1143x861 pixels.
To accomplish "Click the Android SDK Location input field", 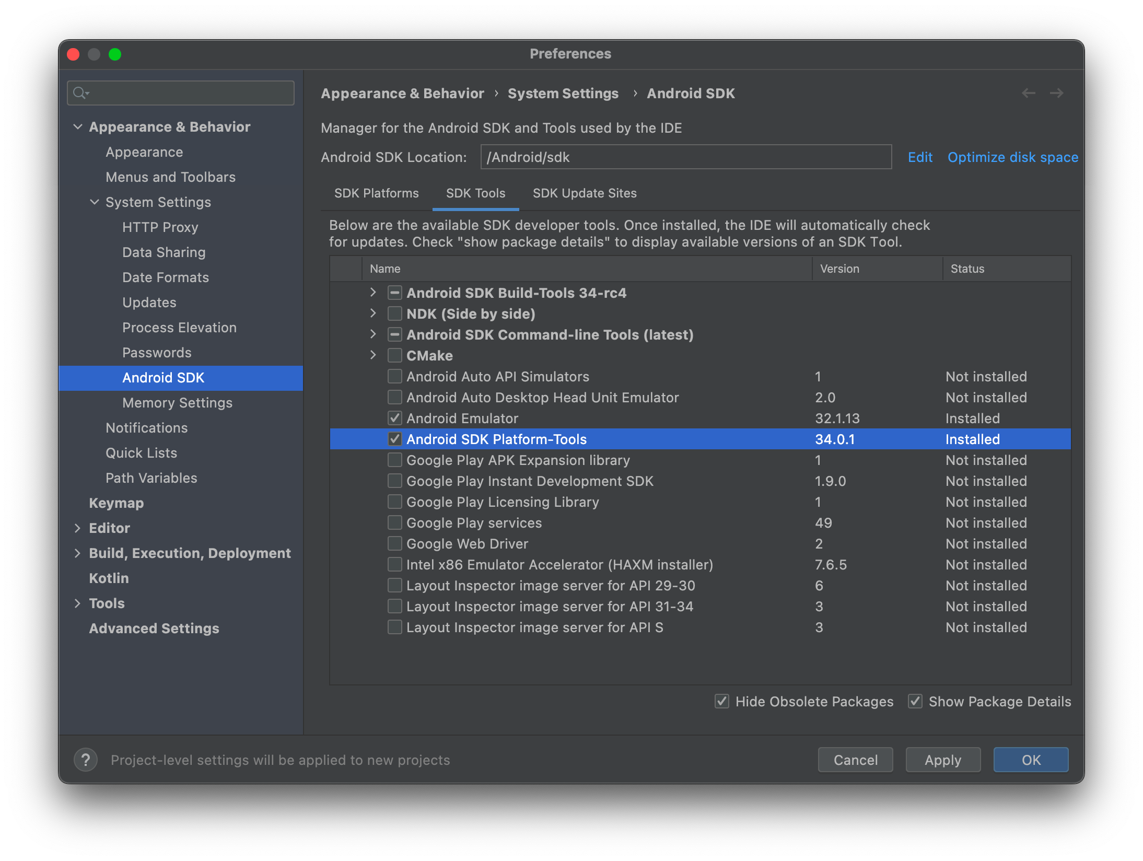I will pyautogui.click(x=684, y=157).
